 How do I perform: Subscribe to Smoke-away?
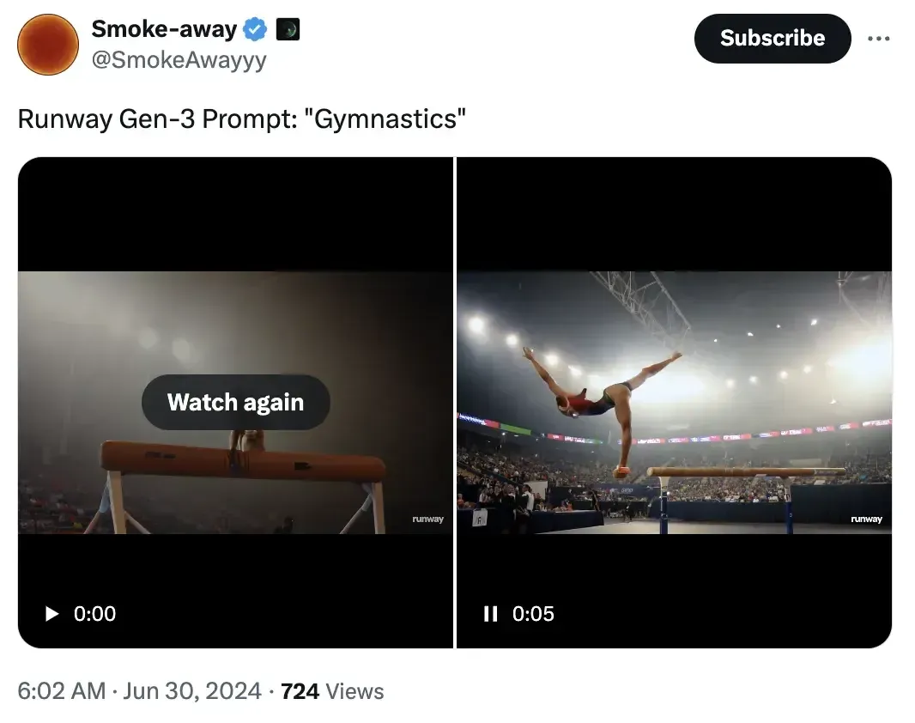773,39
